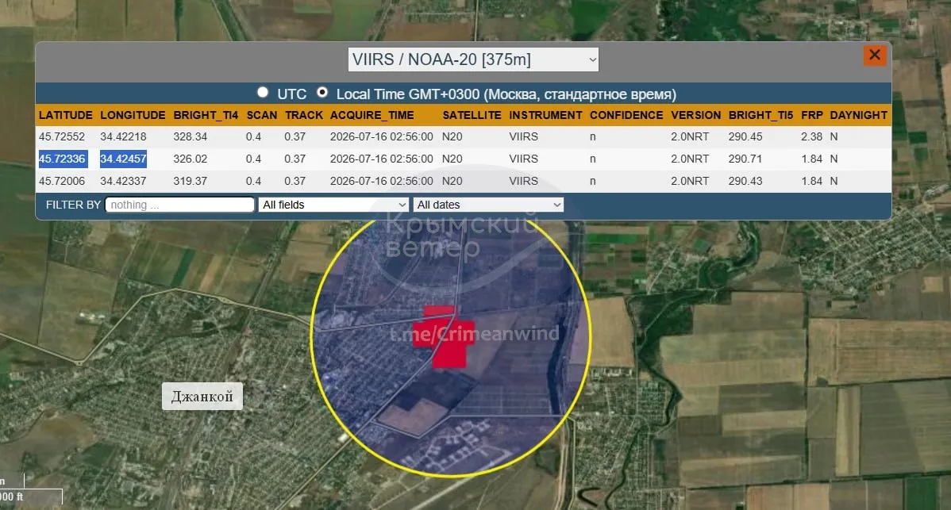The width and height of the screenshot is (951, 510).
Task: Select longitude cell 34.42337
Action: coord(123,181)
